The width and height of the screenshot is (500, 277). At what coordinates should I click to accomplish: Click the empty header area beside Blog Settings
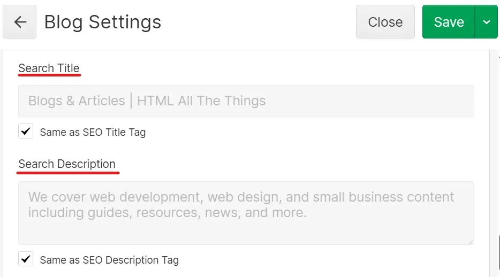[257, 22]
